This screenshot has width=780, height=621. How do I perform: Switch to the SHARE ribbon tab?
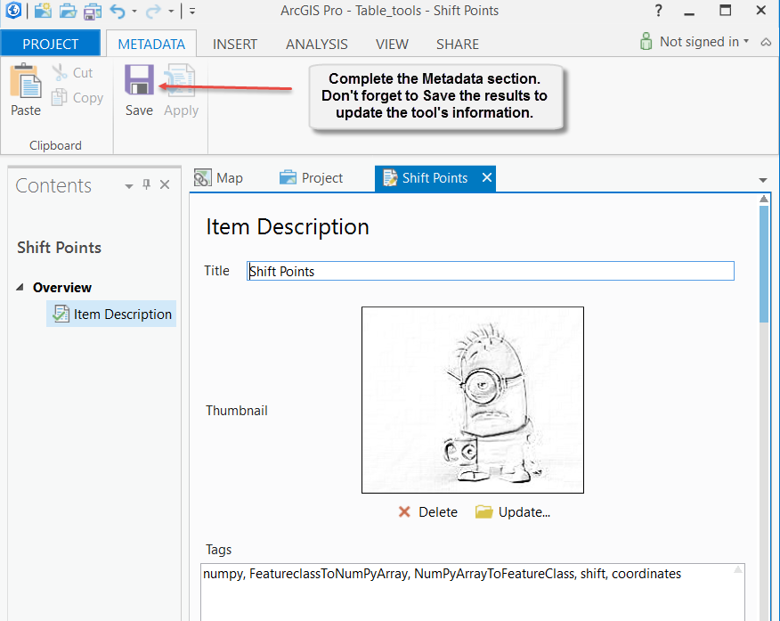click(x=458, y=44)
